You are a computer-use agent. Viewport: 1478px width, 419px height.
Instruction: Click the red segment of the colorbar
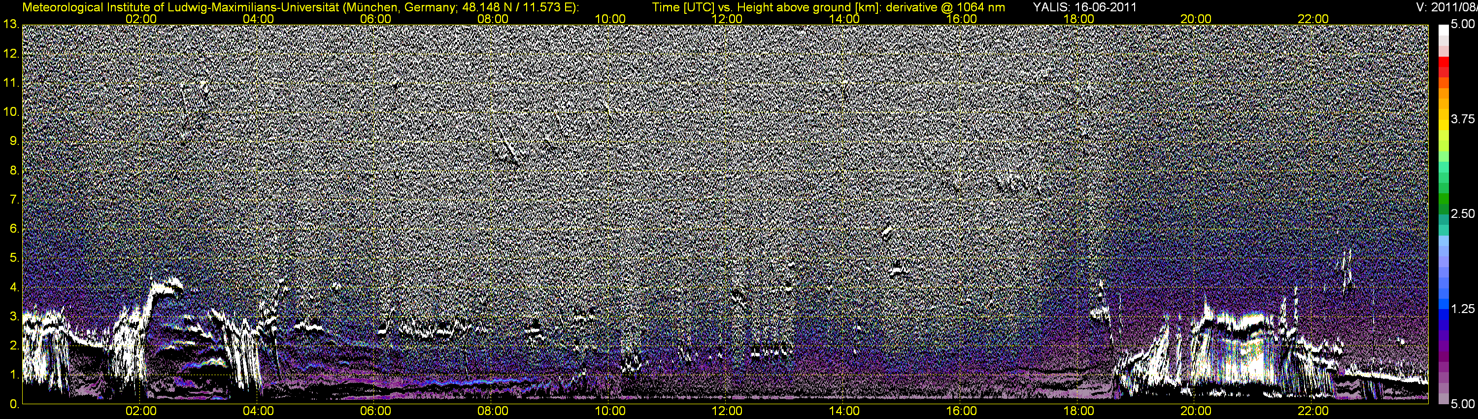1443,62
